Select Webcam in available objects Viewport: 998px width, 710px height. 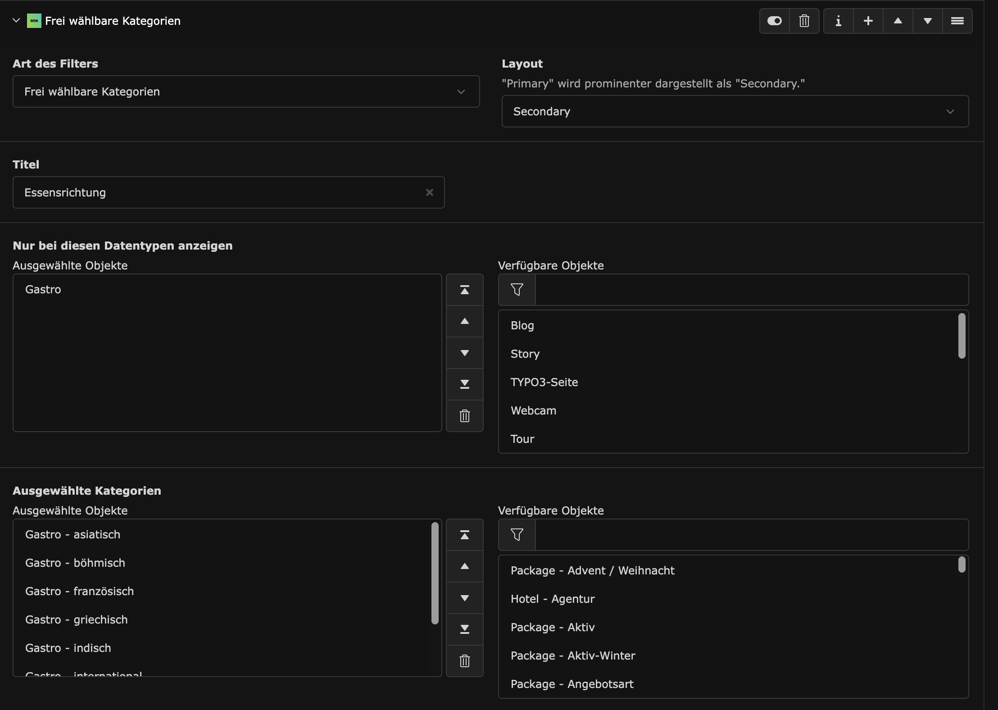point(729,410)
